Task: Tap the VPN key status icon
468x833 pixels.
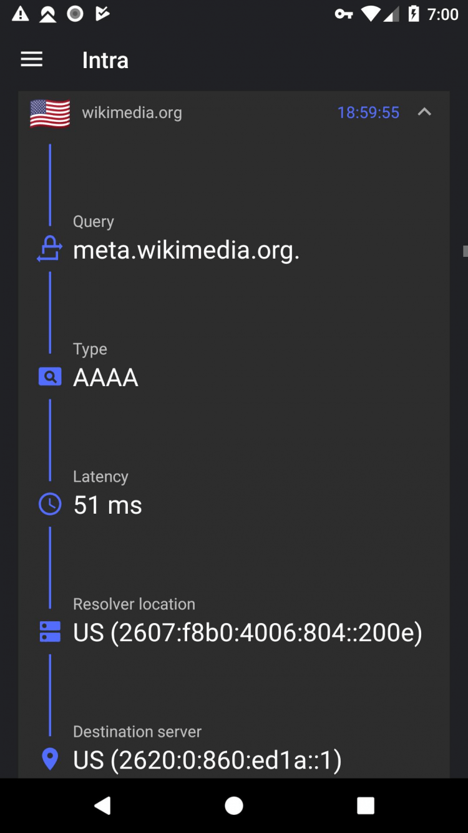Action: [x=344, y=14]
